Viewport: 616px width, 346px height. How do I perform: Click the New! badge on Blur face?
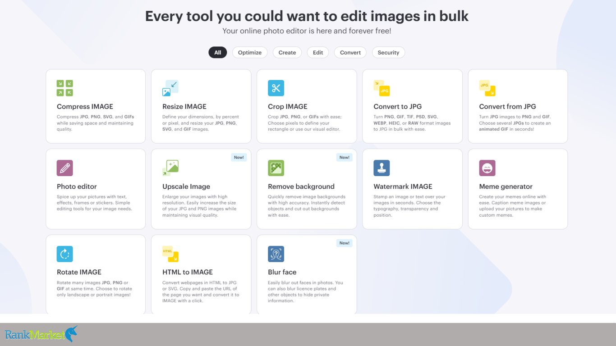tap(344, 243)
